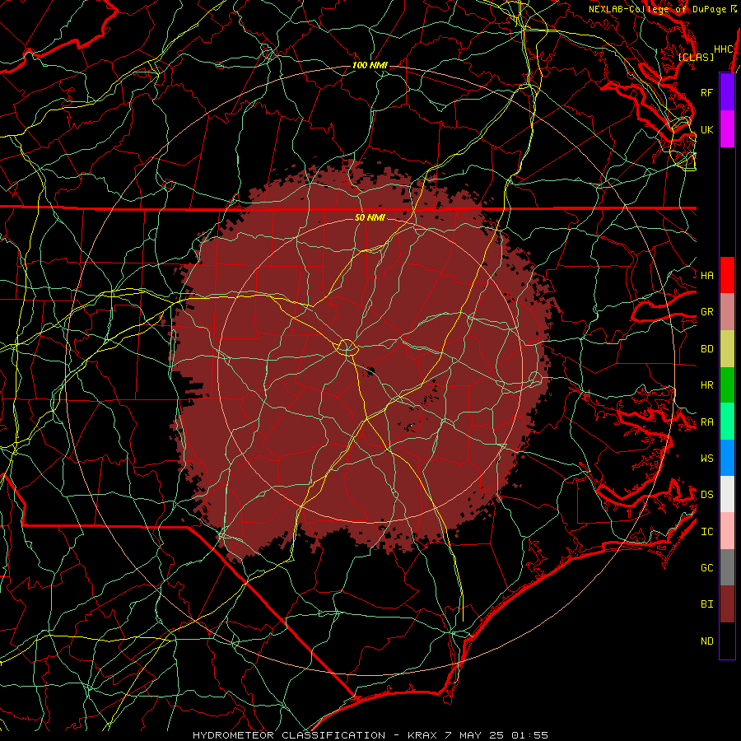This screenshot has height=741, width=741.
Task: Click the 'WS' legend label
Action: coord(707,458)
